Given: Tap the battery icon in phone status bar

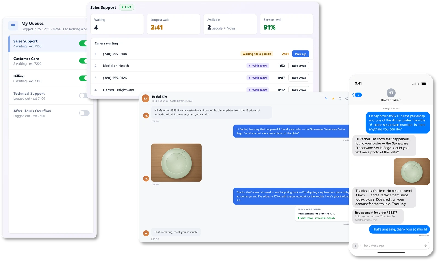Looking at the screenshot, I should 424,84.
